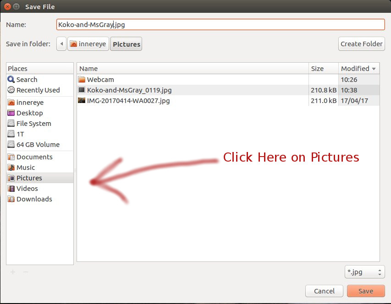Viewport: 391px width, 304px height.
Task: Open the Desktop folder in the sidebar
Action: (x=29, y=113)
